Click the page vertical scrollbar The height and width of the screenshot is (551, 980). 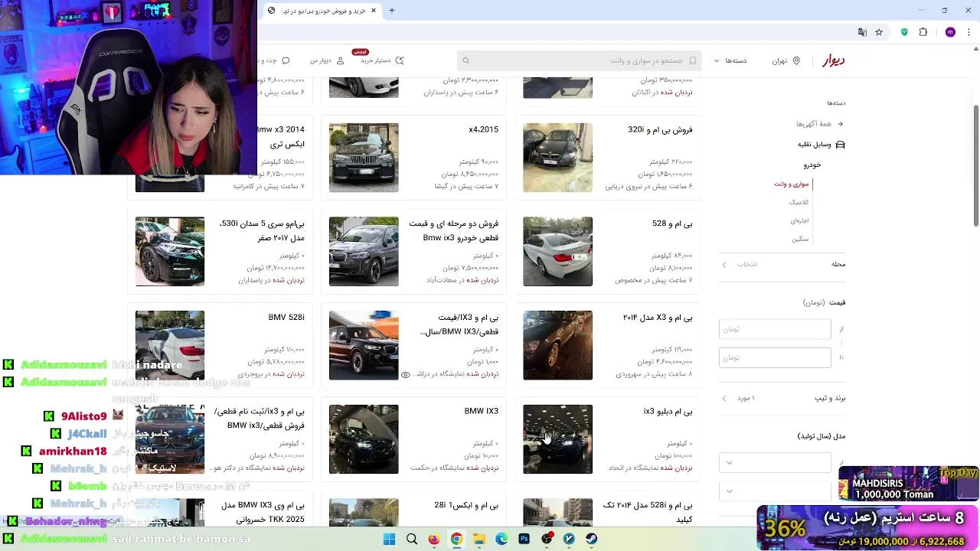point(976,165)
